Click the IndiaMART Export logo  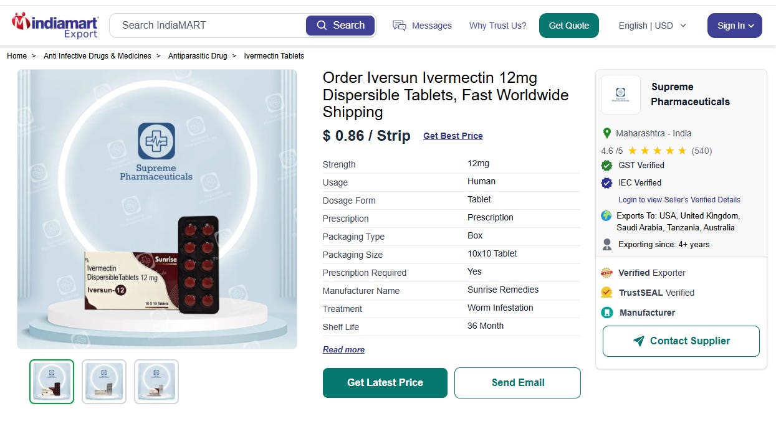[55, 26]
